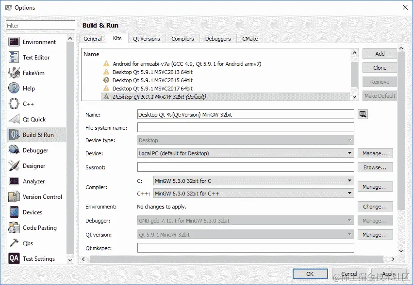Click Manage button next to Compiler
This screenshot has width=413, height=285.
click(x=375, y=187)
